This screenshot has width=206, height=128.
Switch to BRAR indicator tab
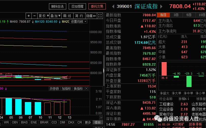[44, 122]
